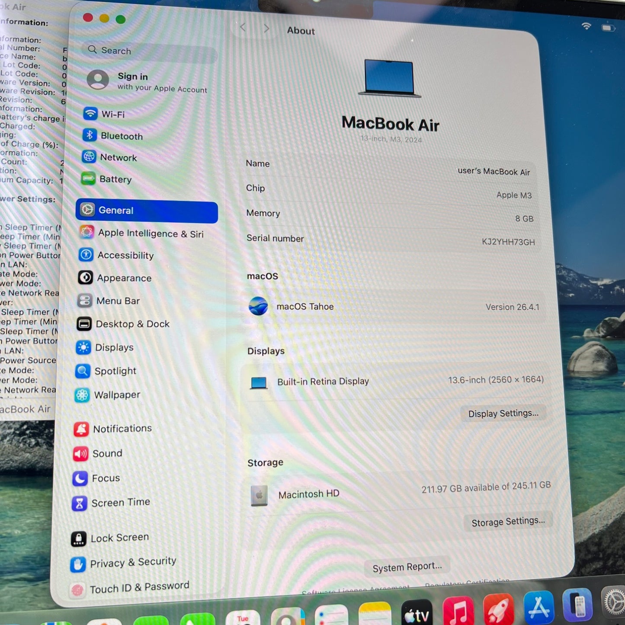This screenshot has width=625, height=625.
Task: Click the Bluetooth icon in the sidebar
Action: pos(90,135)
